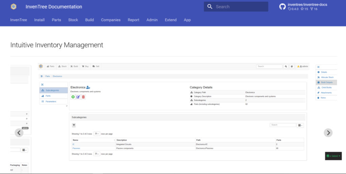Sort table by Name column header
346x174 pixels.
point(94,140)
